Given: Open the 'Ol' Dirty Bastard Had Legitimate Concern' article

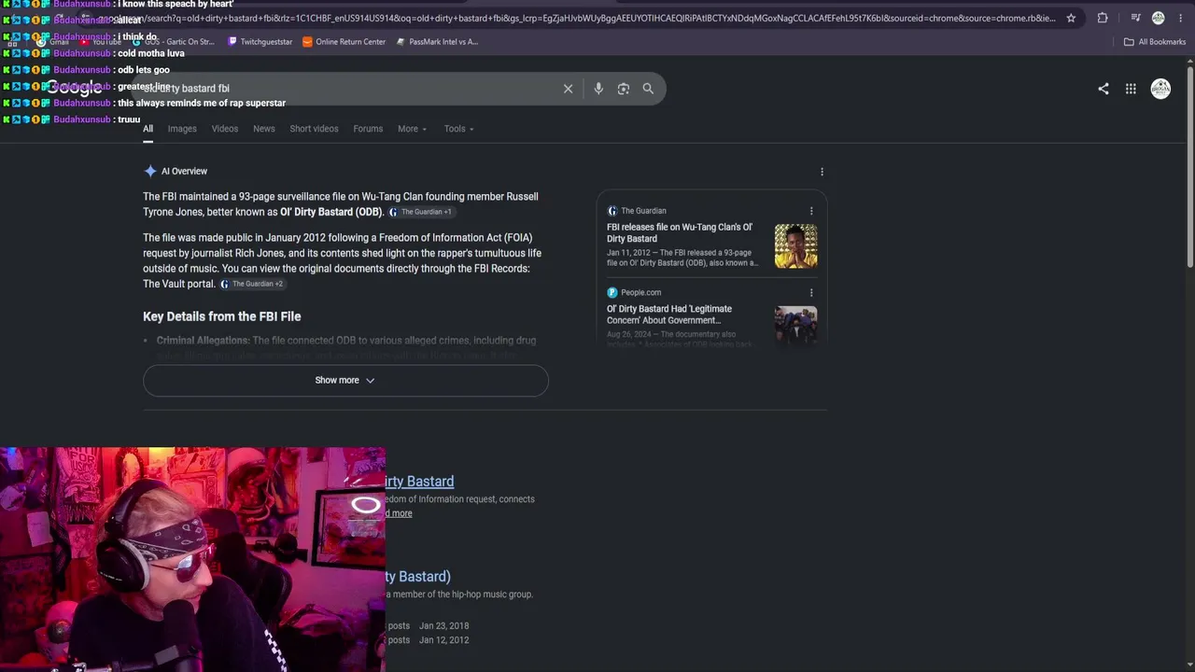Looking at the screenshot, I should [x=669, y=315].
